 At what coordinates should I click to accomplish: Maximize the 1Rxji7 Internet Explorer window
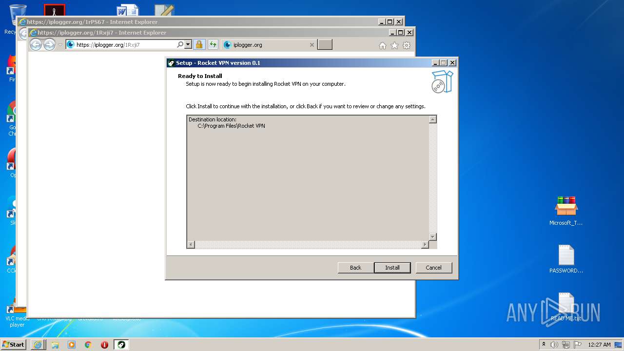click(400, 33)
